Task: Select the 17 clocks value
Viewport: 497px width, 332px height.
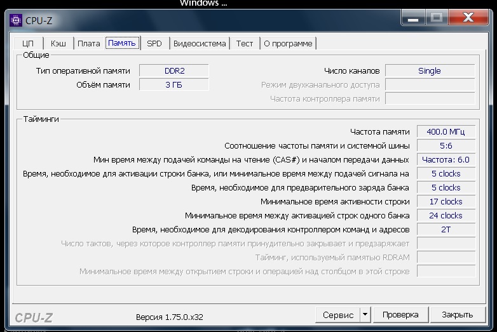Action: pos(446,201)
